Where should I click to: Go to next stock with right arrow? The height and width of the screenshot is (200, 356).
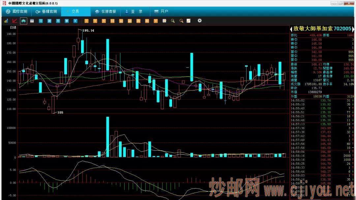[353, 29]
